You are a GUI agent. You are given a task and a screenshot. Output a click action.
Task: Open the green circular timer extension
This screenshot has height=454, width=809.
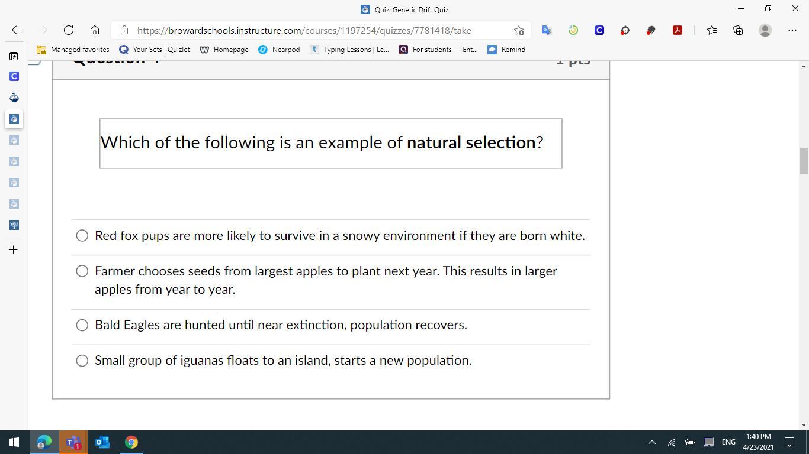[573, 30]
